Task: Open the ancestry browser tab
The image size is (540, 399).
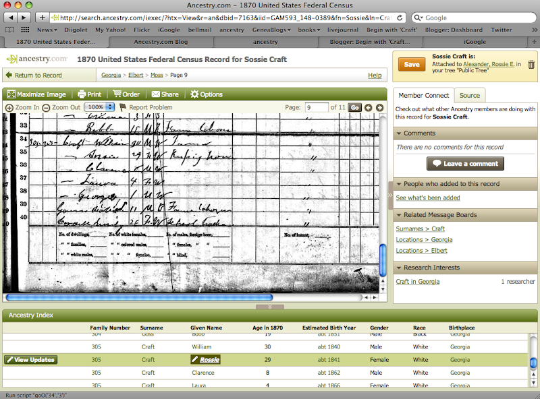Action: (x=265, y=42)
